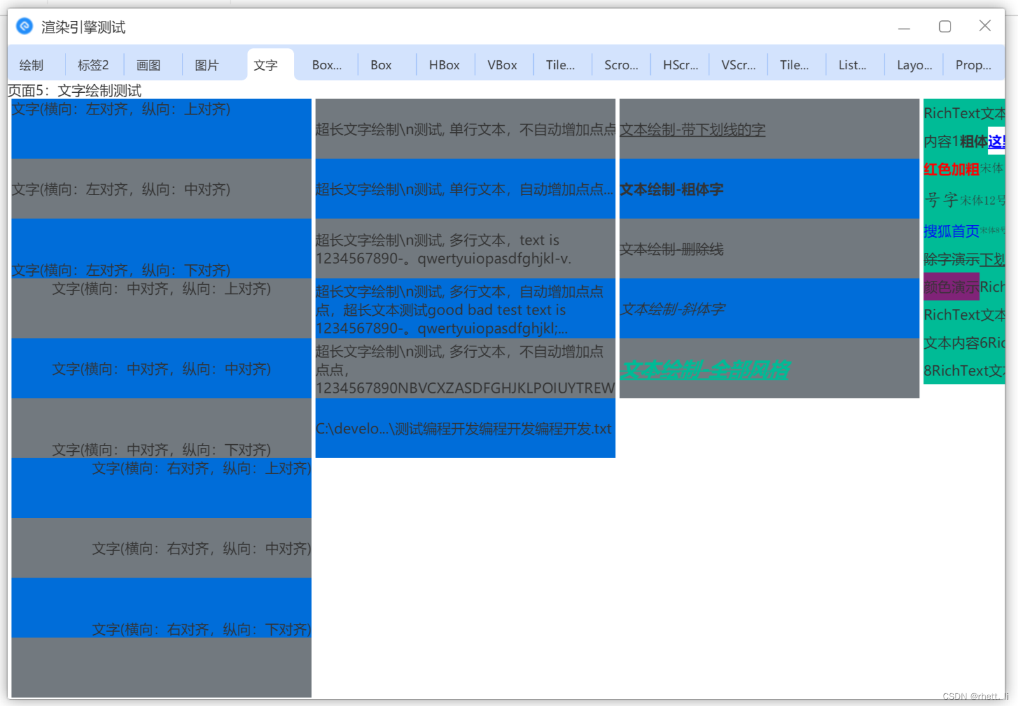Open the Layo... tab
Screen dimensions: 1018x706
point(915,65)
